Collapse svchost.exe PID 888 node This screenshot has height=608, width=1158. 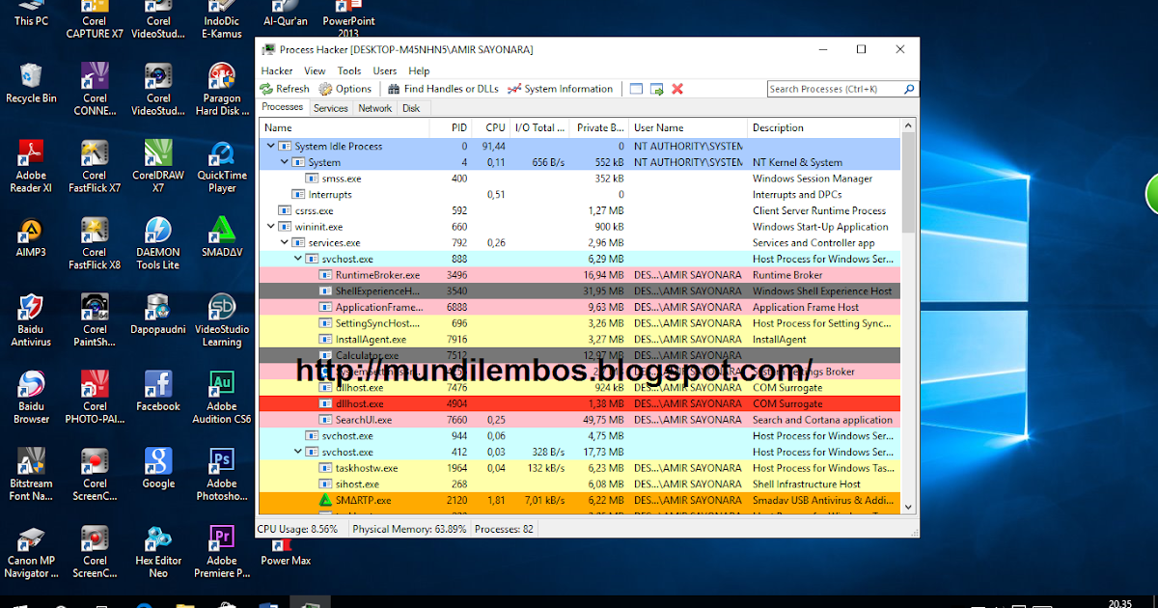click(x=297, y=259)
